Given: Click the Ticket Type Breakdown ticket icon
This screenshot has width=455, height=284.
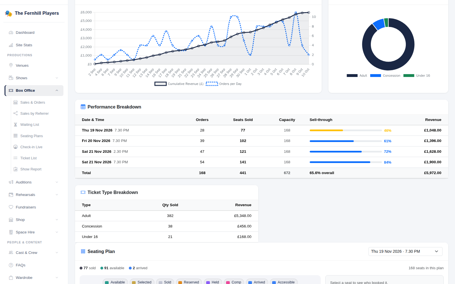Looking at the screenshot, I should [x=83, y=193].
